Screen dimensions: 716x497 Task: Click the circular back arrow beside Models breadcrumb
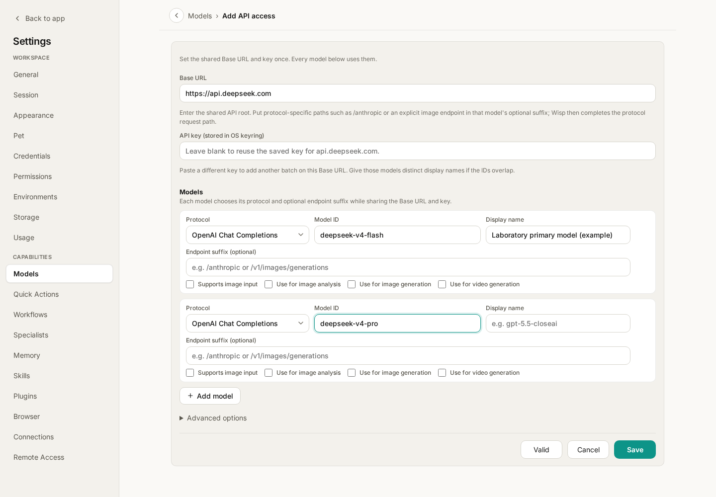coord(177,15)
